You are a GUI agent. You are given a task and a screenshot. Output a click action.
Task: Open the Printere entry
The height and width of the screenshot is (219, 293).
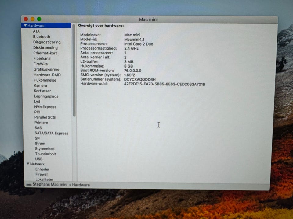[x=41, y=123]
